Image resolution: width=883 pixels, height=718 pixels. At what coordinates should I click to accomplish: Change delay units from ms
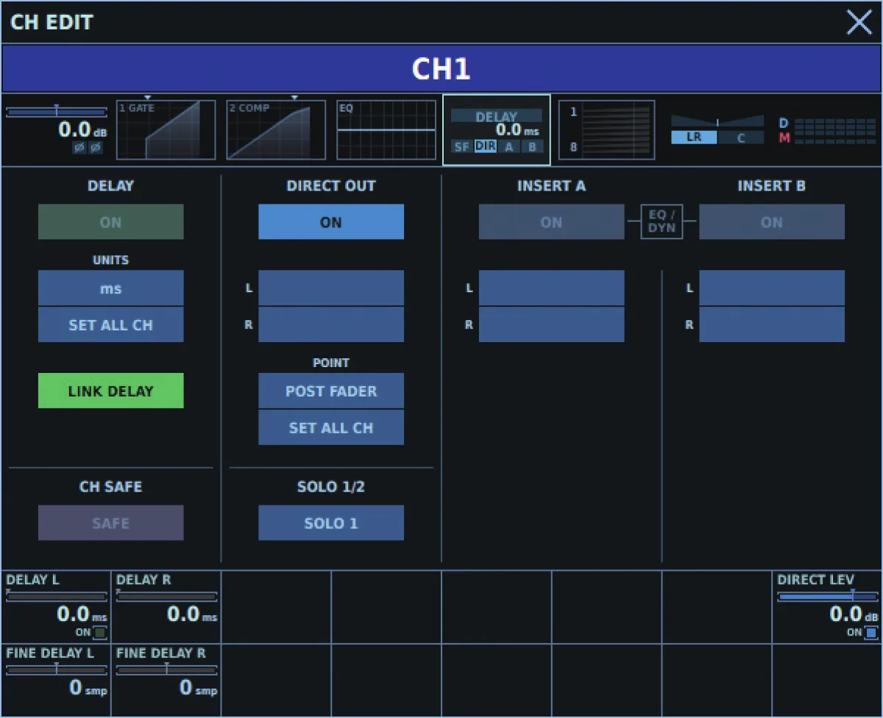click(x=111, y=288)
